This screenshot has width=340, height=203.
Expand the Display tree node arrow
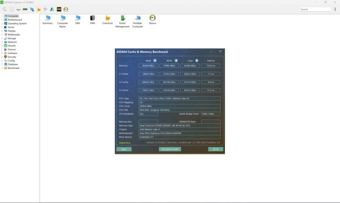tap(2, 31)
